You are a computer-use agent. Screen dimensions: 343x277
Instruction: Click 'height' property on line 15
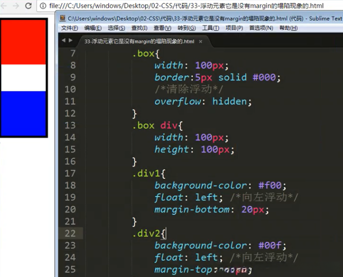tap(171, 149)
